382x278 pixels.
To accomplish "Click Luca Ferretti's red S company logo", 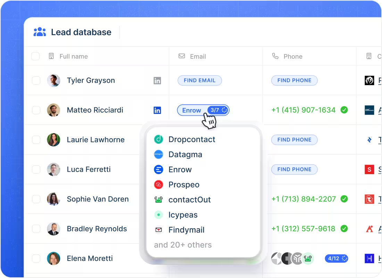I will click(x=369, y=170).
